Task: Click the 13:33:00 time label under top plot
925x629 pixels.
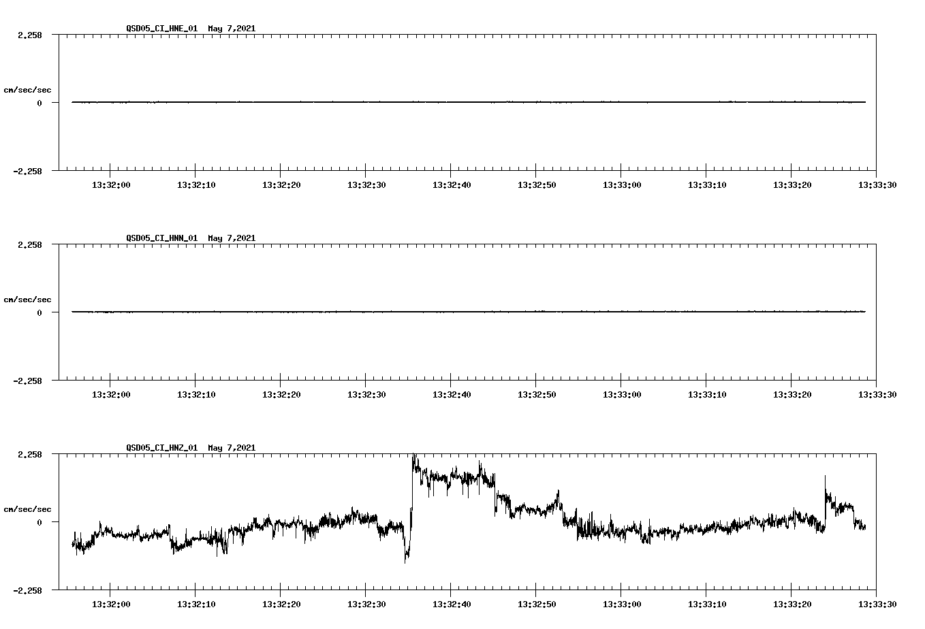Action: [623, 184]
